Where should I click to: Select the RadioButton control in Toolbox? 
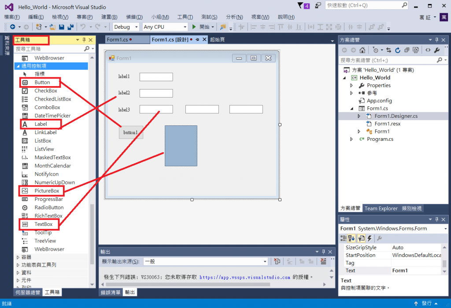49,207
